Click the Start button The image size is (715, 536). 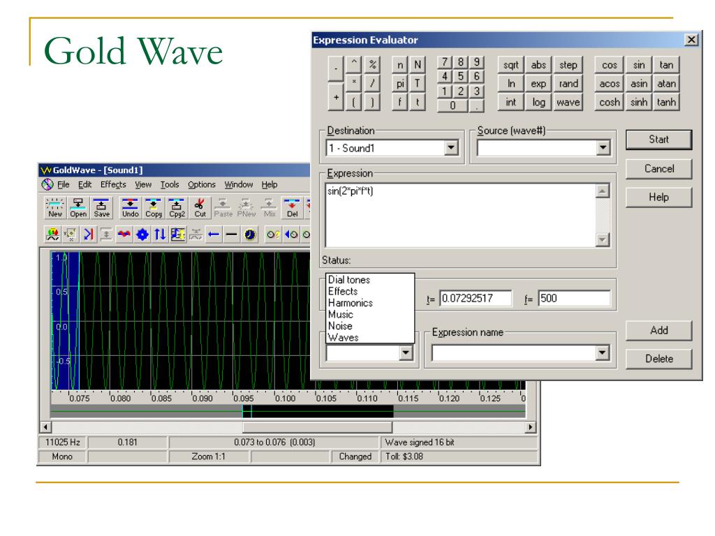click(658, 140)
